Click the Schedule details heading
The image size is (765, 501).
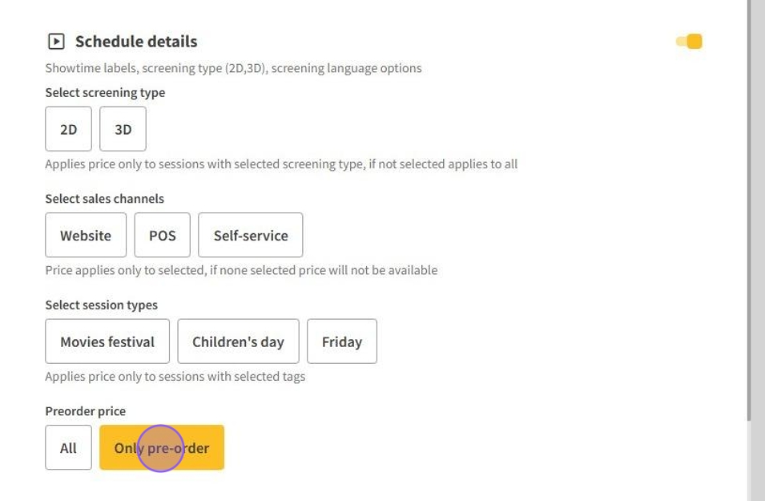[x=136, y=42]
